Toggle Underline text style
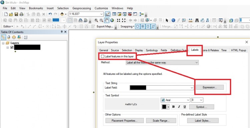 point(185,107)
